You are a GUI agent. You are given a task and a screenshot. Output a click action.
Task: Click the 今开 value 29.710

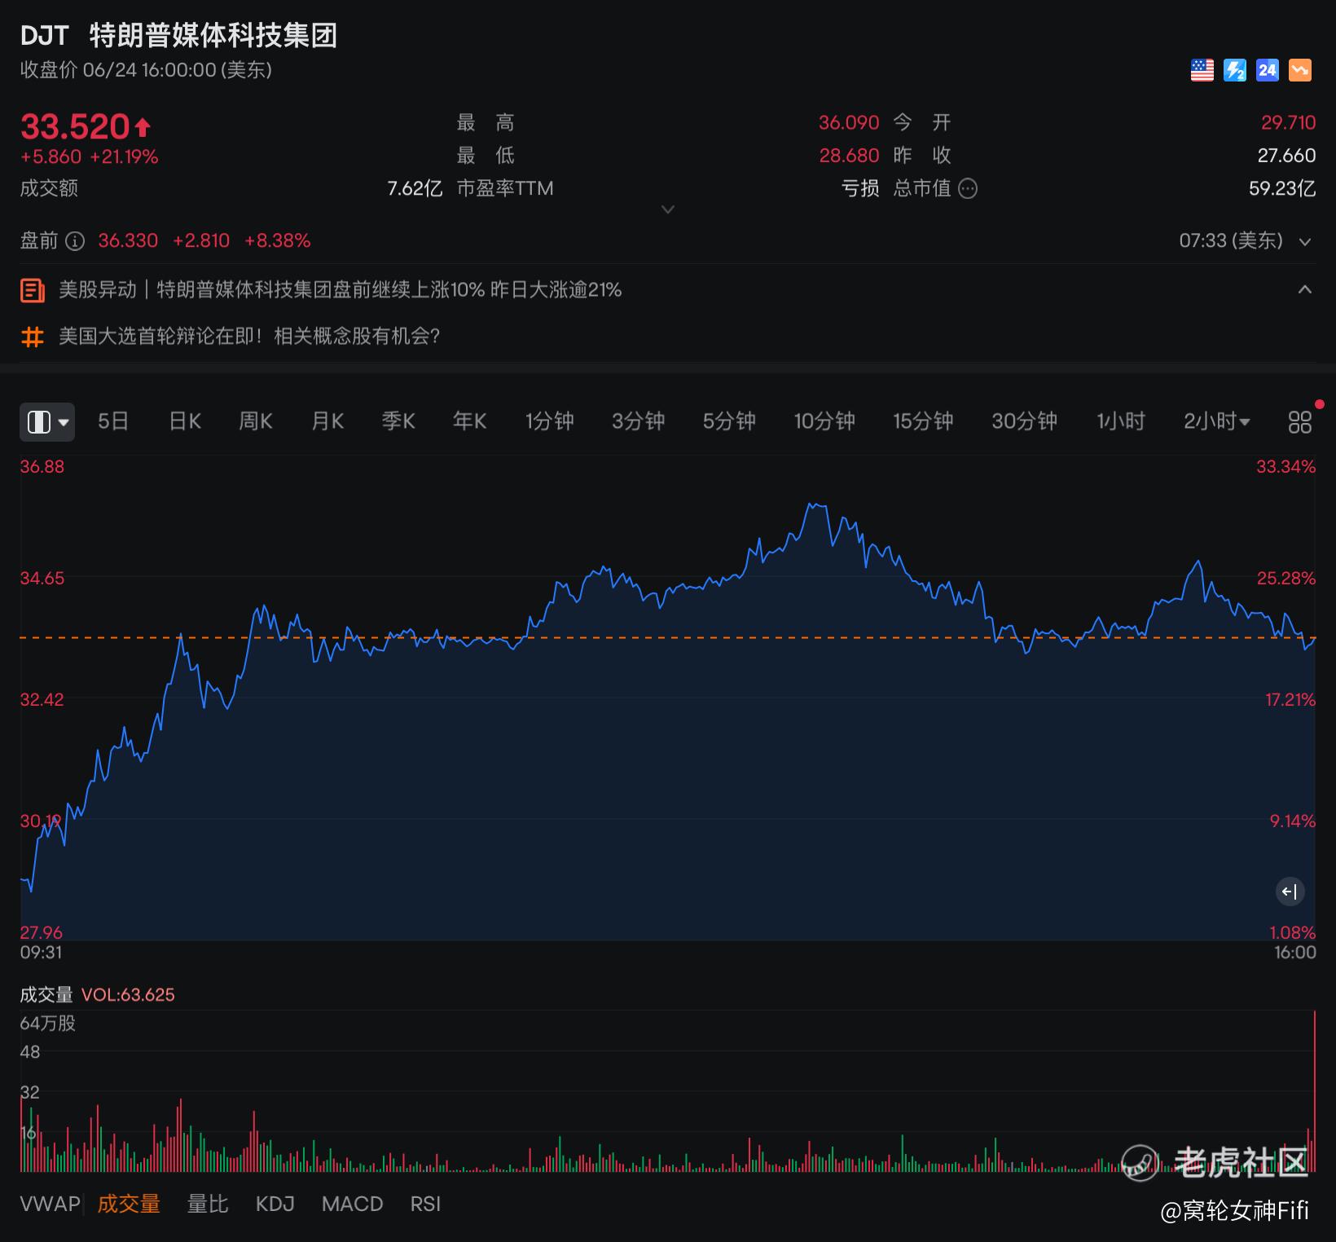pos(1289,123)
